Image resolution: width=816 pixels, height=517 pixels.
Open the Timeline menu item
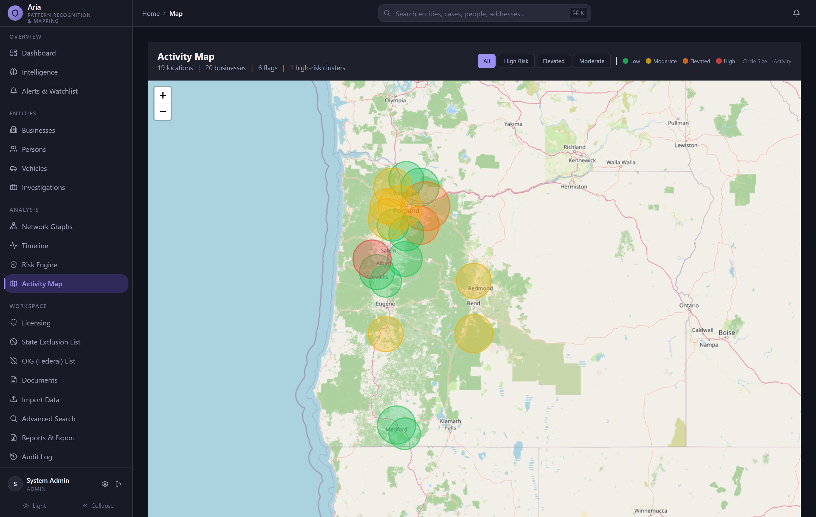(66, 245)
